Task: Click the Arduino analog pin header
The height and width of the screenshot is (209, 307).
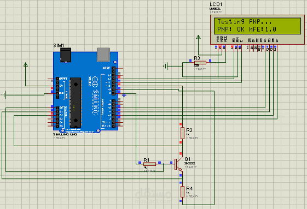Action: pyautogui.click(x=57, y=117)
